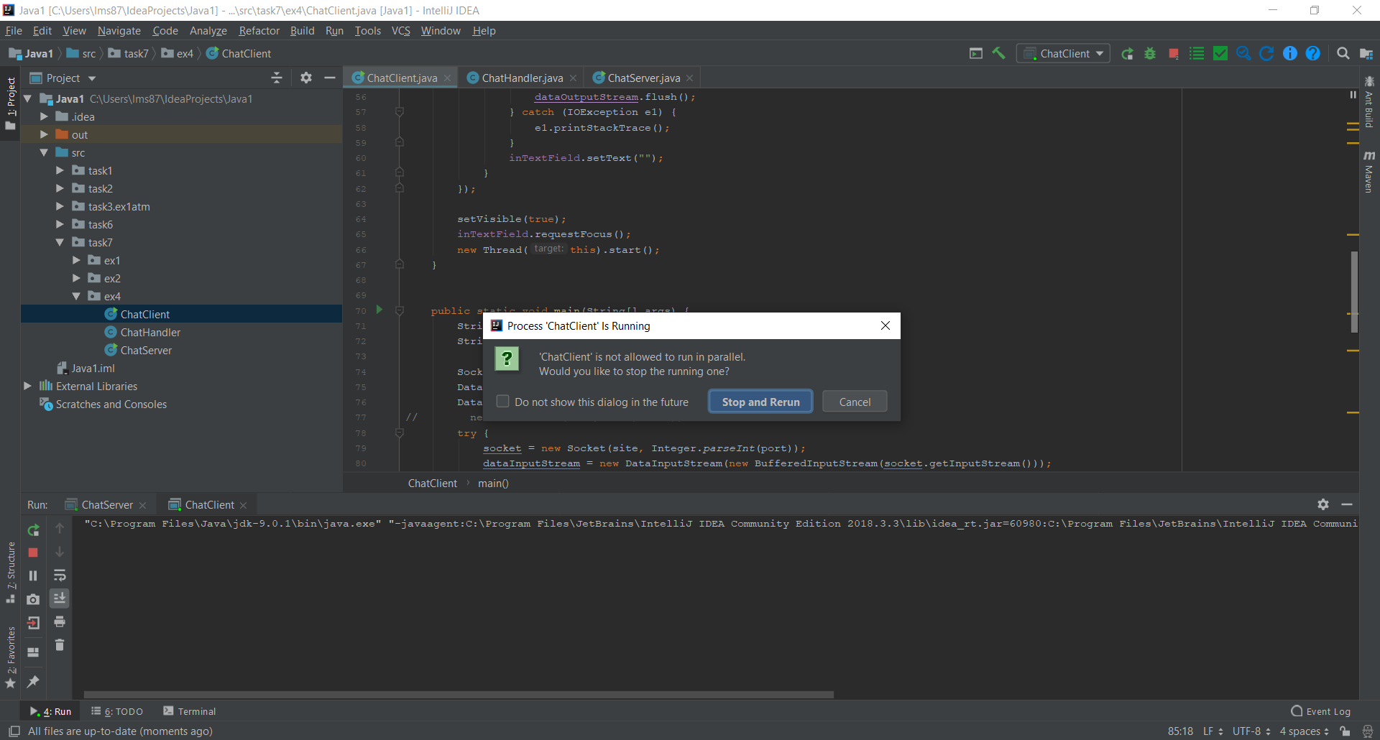The image size is (1380, 740).
Task: Open the Terminal tool window
Action: pyautogui.click(x=190, y=711)
